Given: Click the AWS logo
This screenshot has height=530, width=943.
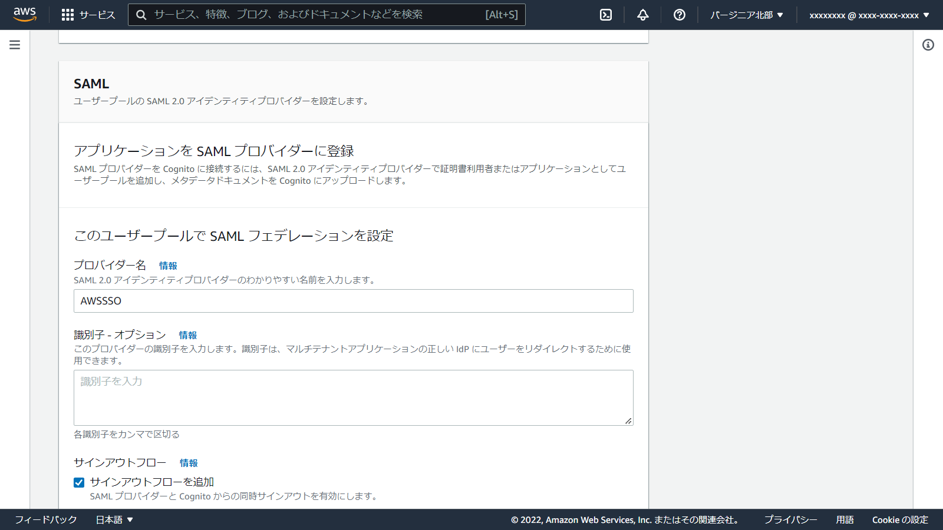Looking at the screenshot, I should coord(24,15).
